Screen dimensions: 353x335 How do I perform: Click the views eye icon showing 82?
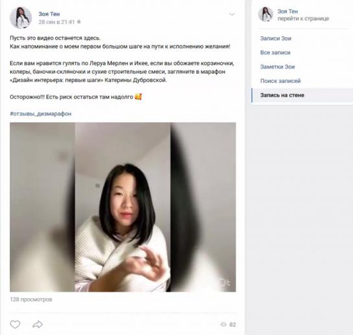click(x=223, y=324)
